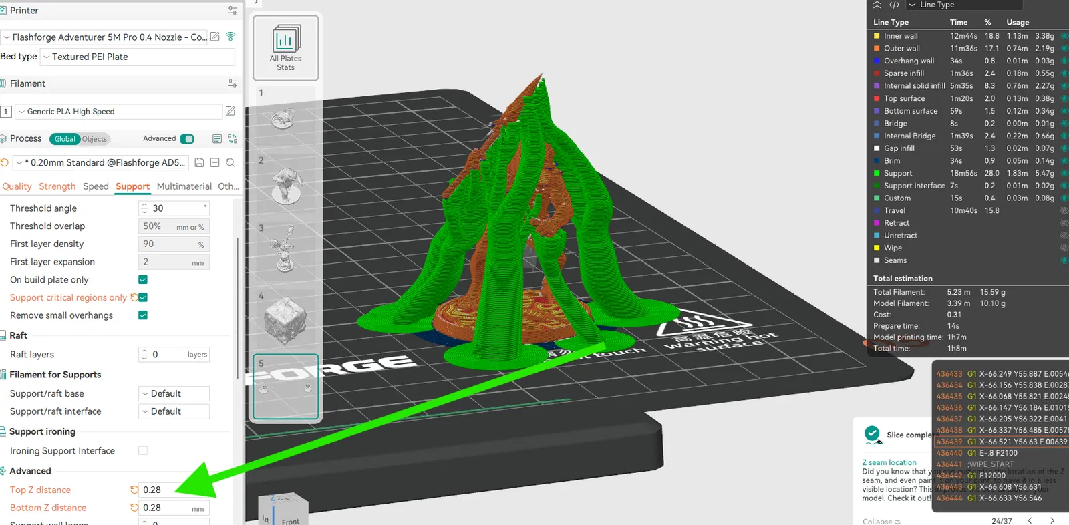The width and height of the screenshot is (1069, 525).
Task: Save the current process preset
Action: click(199, 162)
